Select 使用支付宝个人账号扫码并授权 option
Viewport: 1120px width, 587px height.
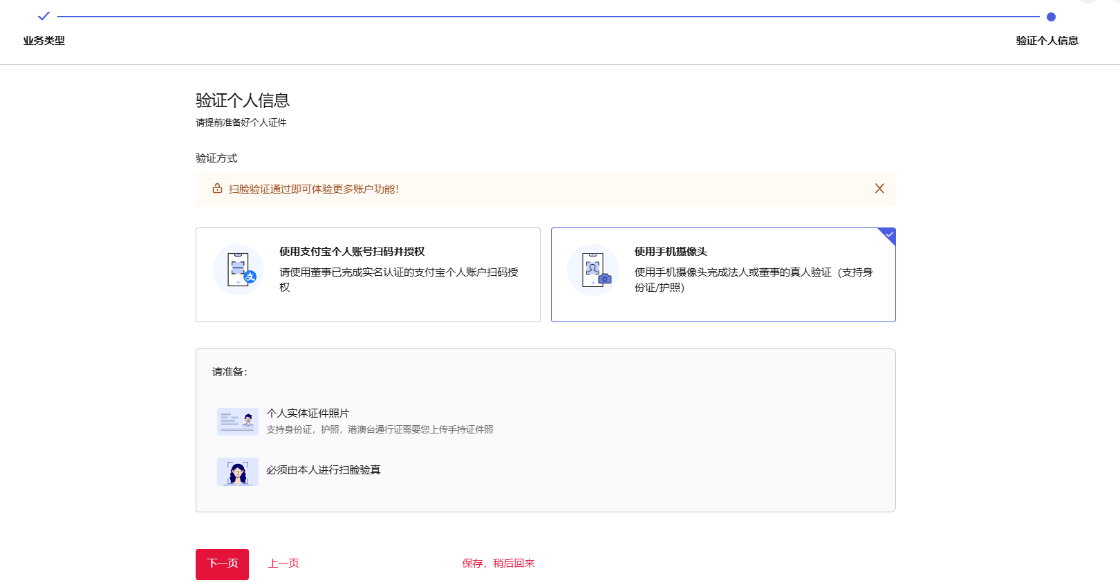[x=368, y=274]
